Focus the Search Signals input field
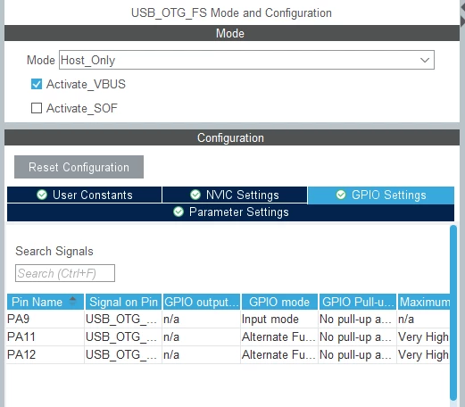Image resolution: width=465 pixels, height=407 pixels. click(x=65, y=273)
